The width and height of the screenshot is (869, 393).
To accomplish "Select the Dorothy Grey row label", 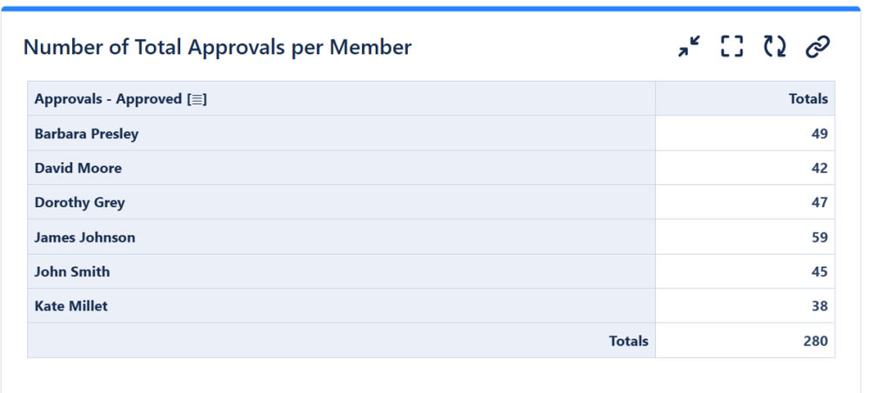I will click(80, 203).
